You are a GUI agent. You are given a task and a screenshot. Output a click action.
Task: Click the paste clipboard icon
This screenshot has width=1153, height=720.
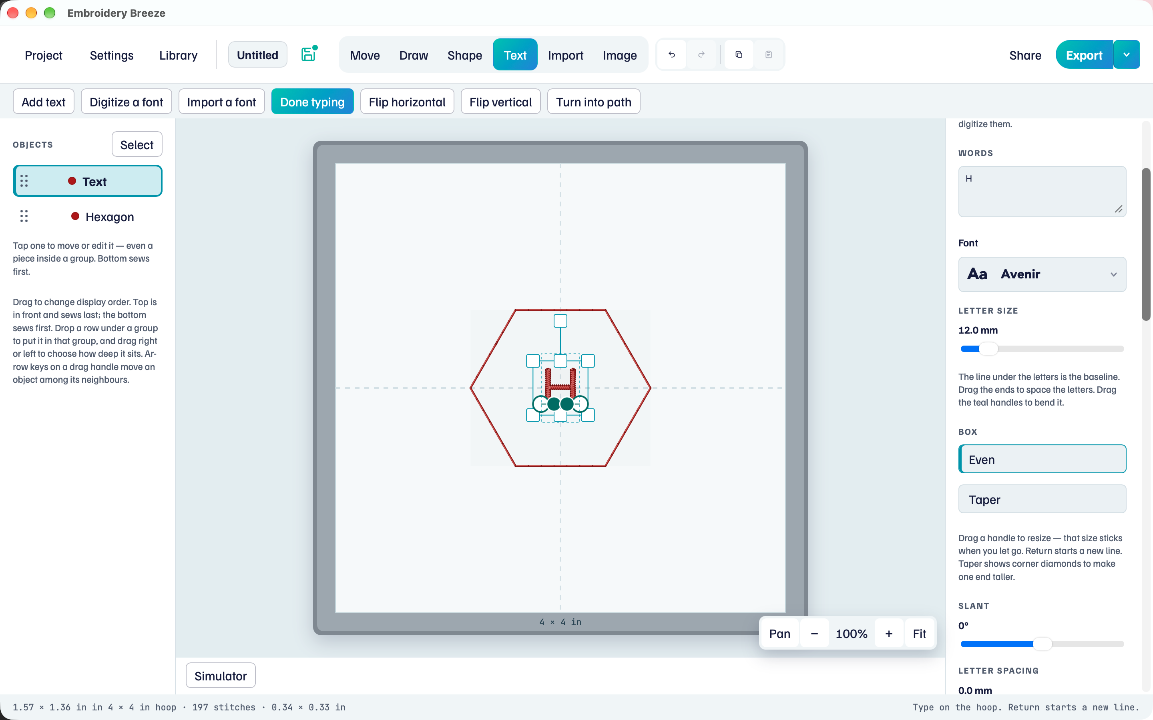click(769, 55)
